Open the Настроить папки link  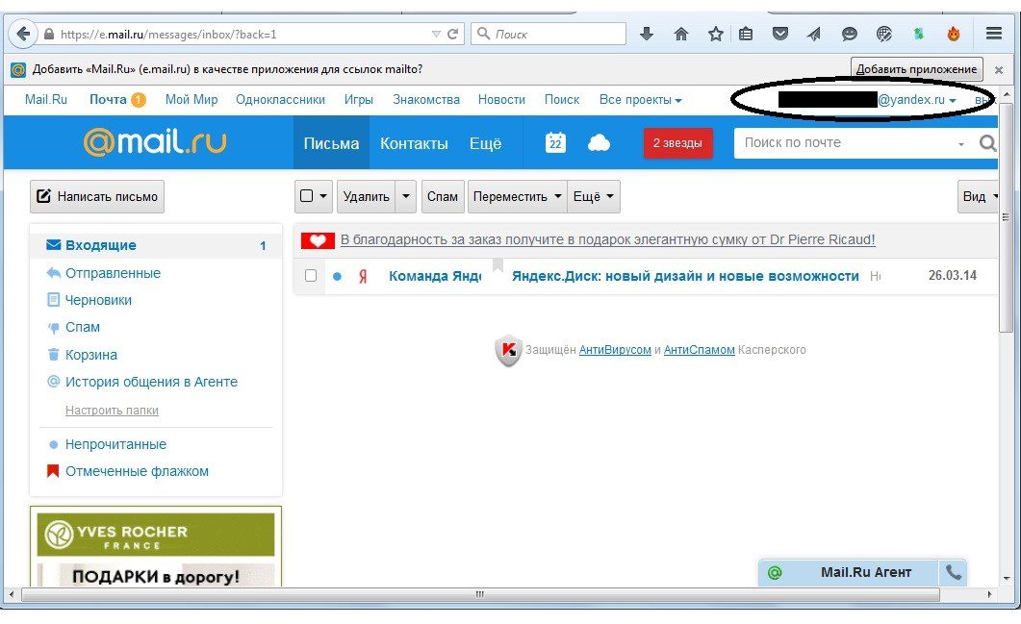pyautogui.click(x=112, y=411)
